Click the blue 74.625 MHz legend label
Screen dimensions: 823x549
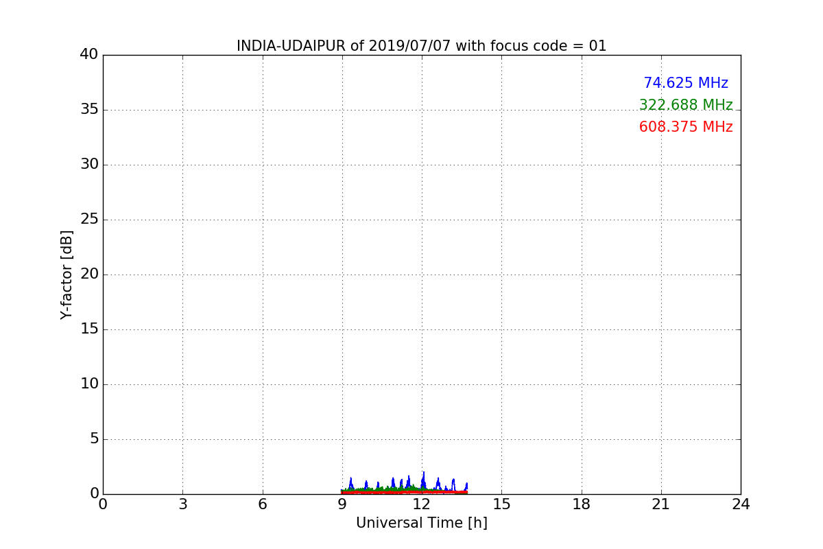(x=686, y=83)
